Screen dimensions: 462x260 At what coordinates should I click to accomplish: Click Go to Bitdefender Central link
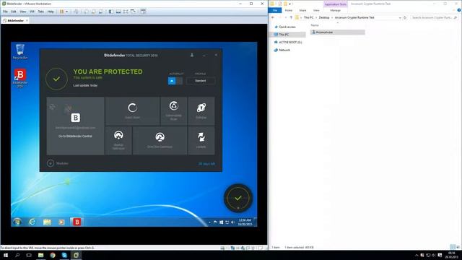click(75, 136)
